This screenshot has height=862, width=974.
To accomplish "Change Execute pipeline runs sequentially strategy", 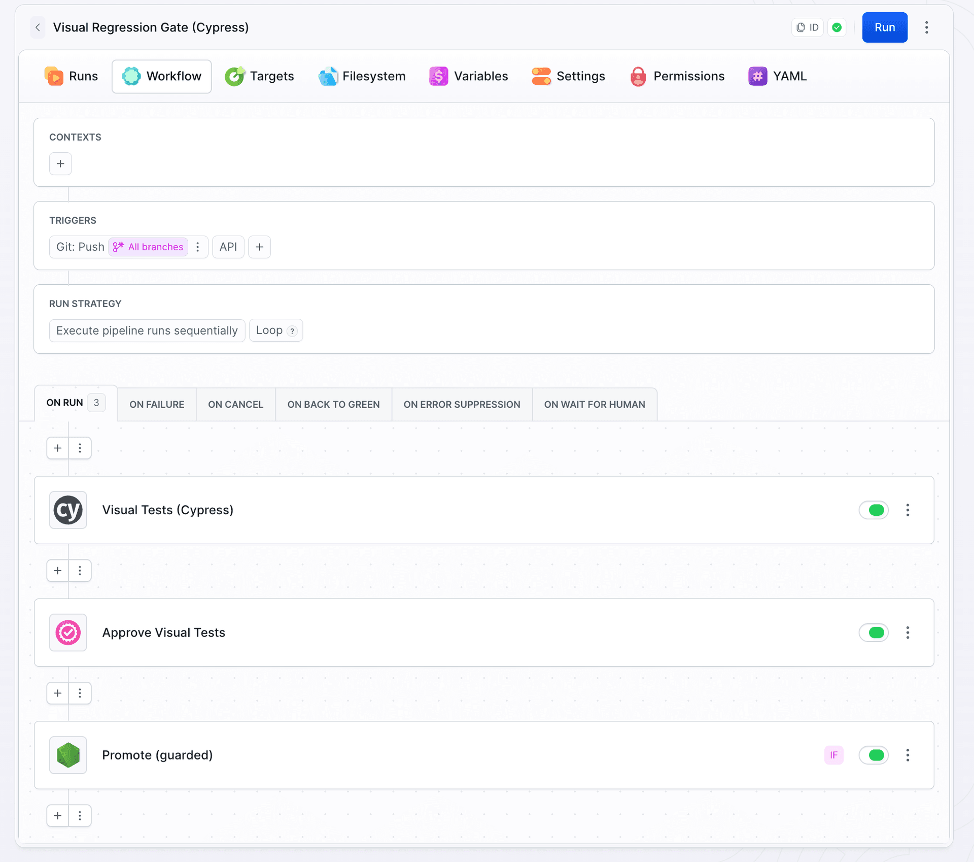I will (x=147, y=330).
